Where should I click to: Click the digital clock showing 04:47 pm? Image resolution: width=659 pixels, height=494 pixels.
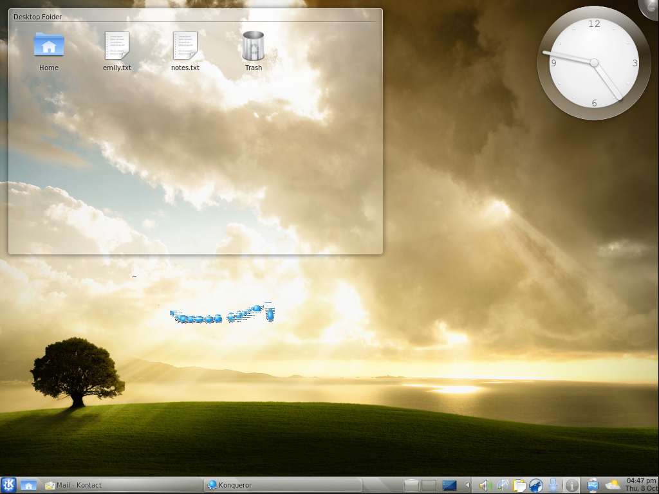click(x=641, y=484)
